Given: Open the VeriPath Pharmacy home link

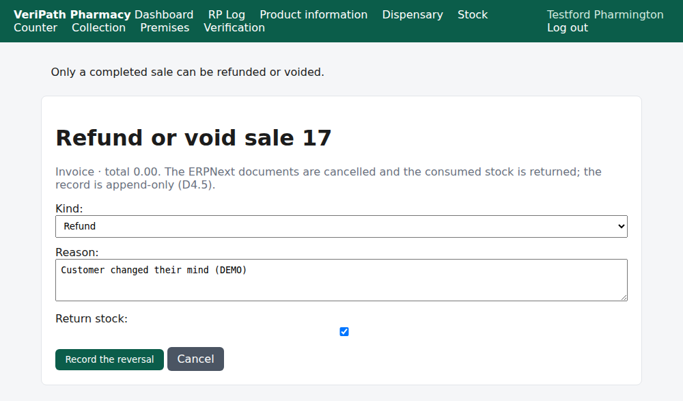Looking at the screenshot, I should (x=72, y=14).
